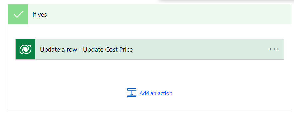
Task: Select the green Dataverse connector logo
Action: click(25, 49)
